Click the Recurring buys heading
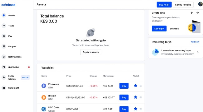This screenshot has height=112, width=203. pos(161,42)
